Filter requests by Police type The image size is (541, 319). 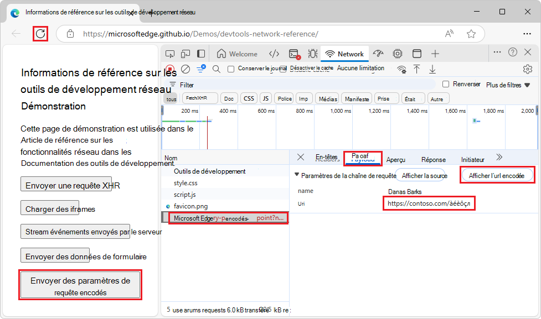pos(285,98)
